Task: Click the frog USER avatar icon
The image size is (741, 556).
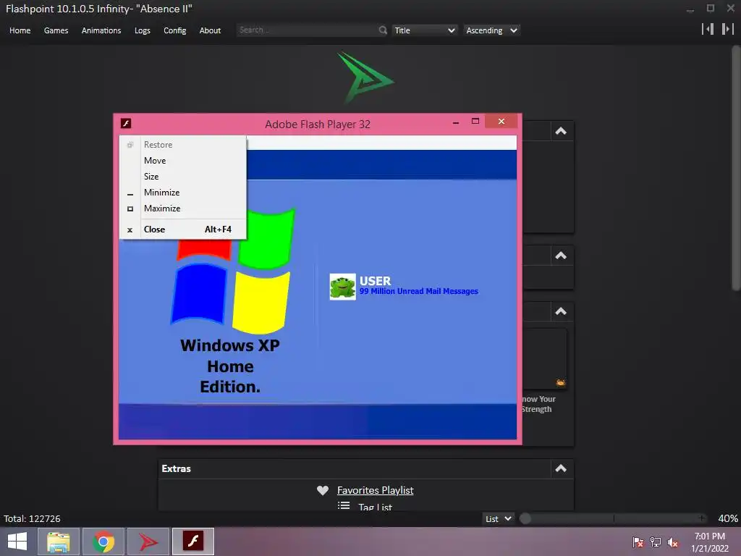Action: point(342,287)
